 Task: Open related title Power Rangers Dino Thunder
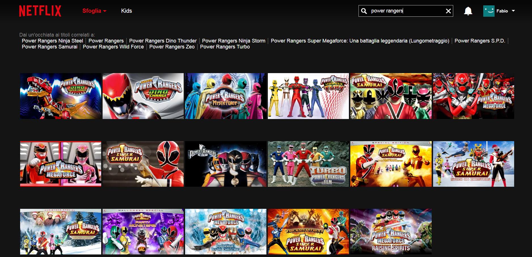[163, 41]
